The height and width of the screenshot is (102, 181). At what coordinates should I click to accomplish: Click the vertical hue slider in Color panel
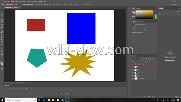tap(156, 15)
